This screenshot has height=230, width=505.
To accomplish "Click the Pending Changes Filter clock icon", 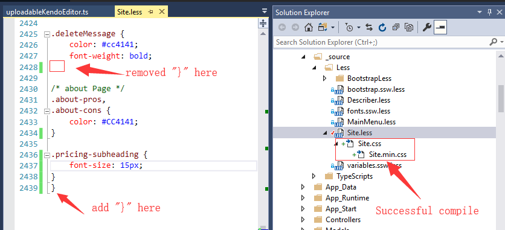I will tap(349, 28).
